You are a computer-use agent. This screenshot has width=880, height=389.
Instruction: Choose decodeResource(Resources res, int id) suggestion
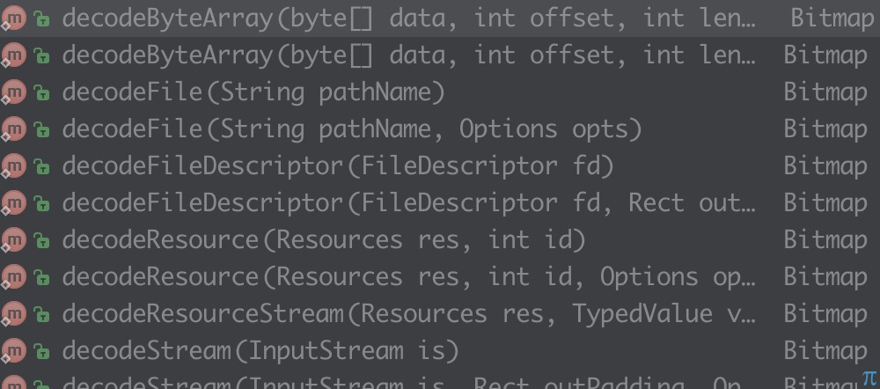pos(324,240)
